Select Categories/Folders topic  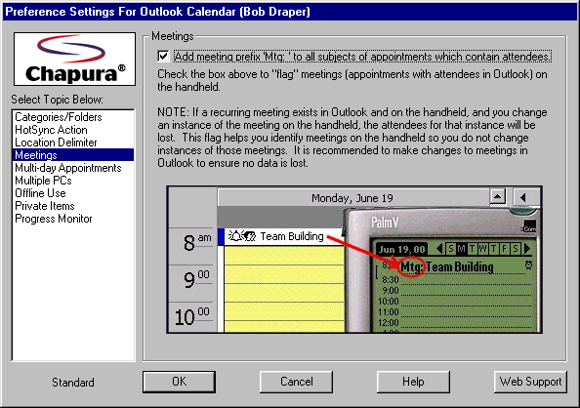(59, 117)
